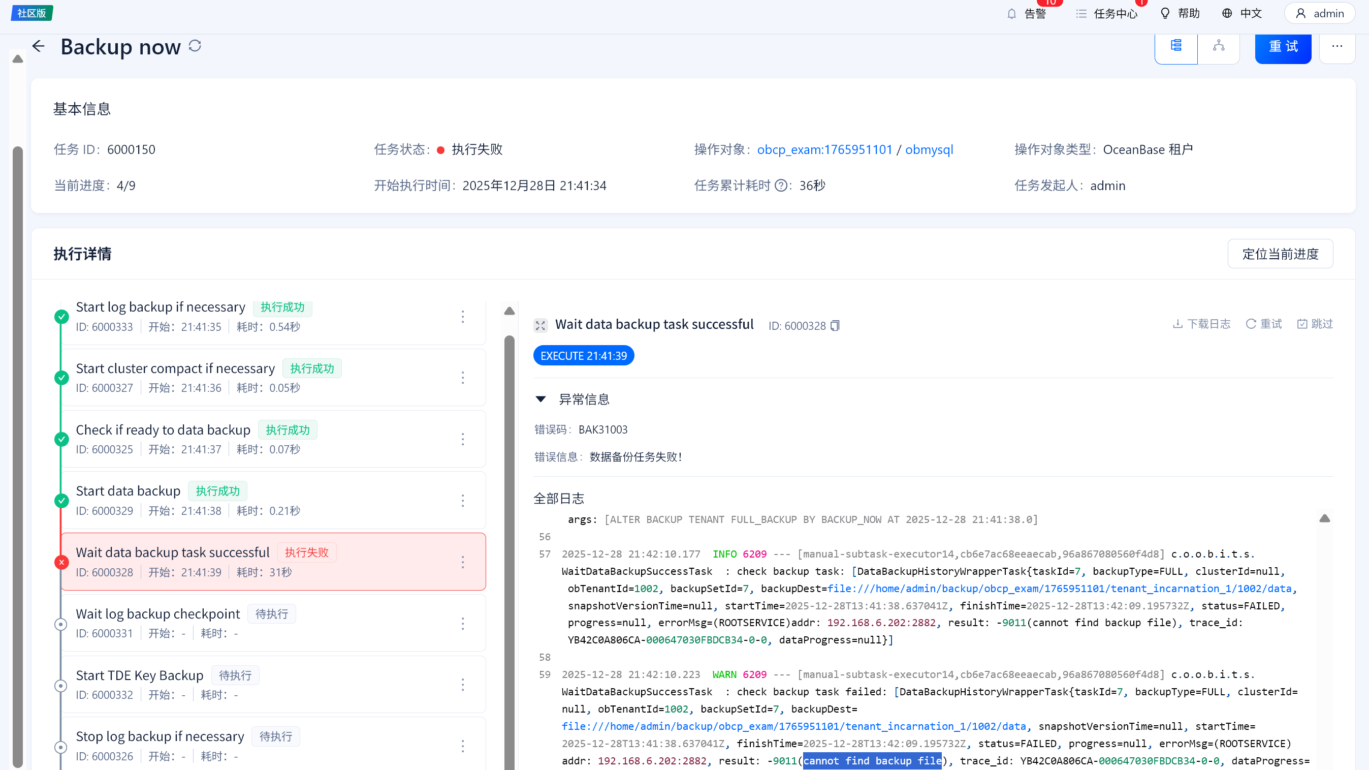Collapse the 异常信息 section triangle
This screenshot has width=1369, height=770.
click(540, 399)
